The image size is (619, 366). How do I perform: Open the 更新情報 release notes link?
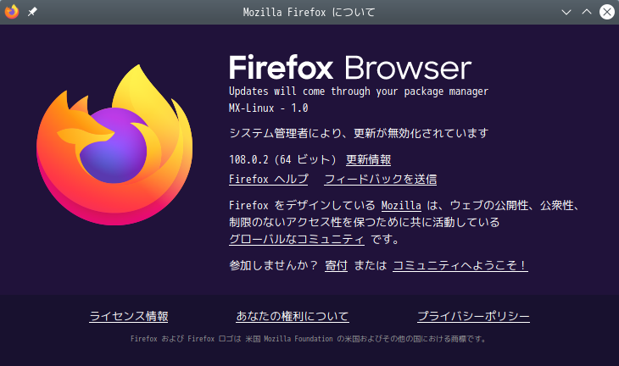point(368,160)
